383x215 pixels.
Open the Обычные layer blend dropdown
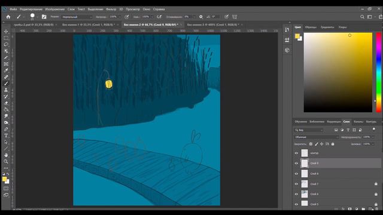[x=317, y=137]
